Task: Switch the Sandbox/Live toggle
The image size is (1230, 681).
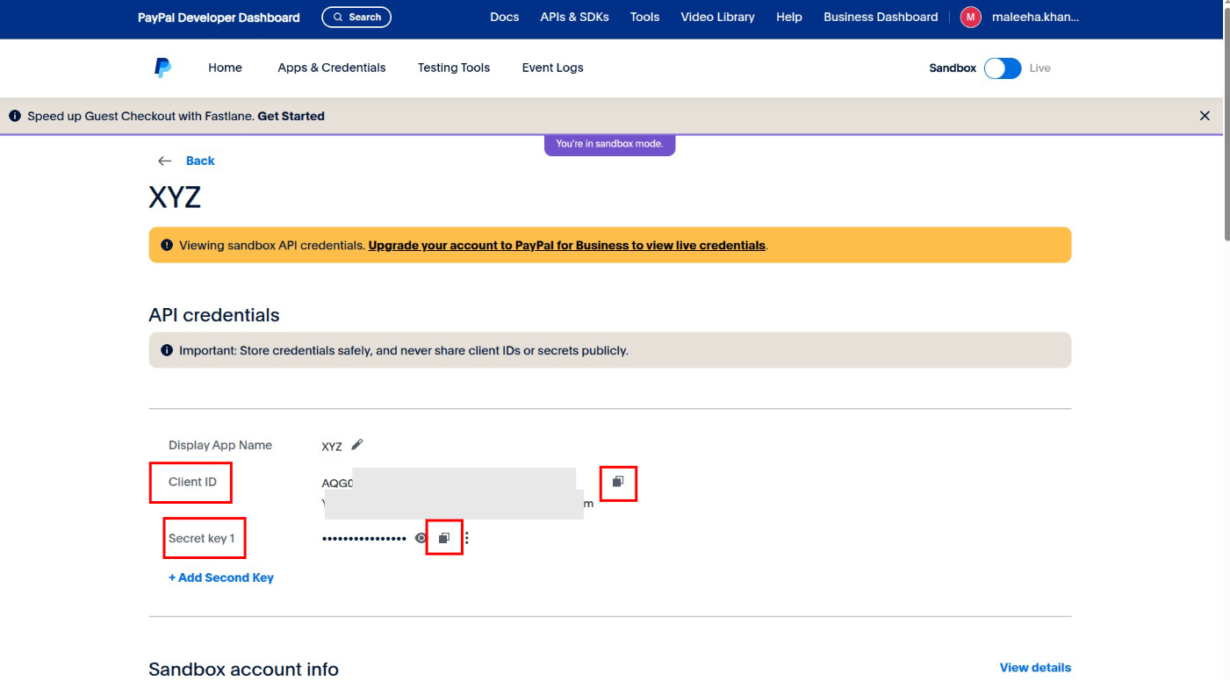Action: 1003,68
